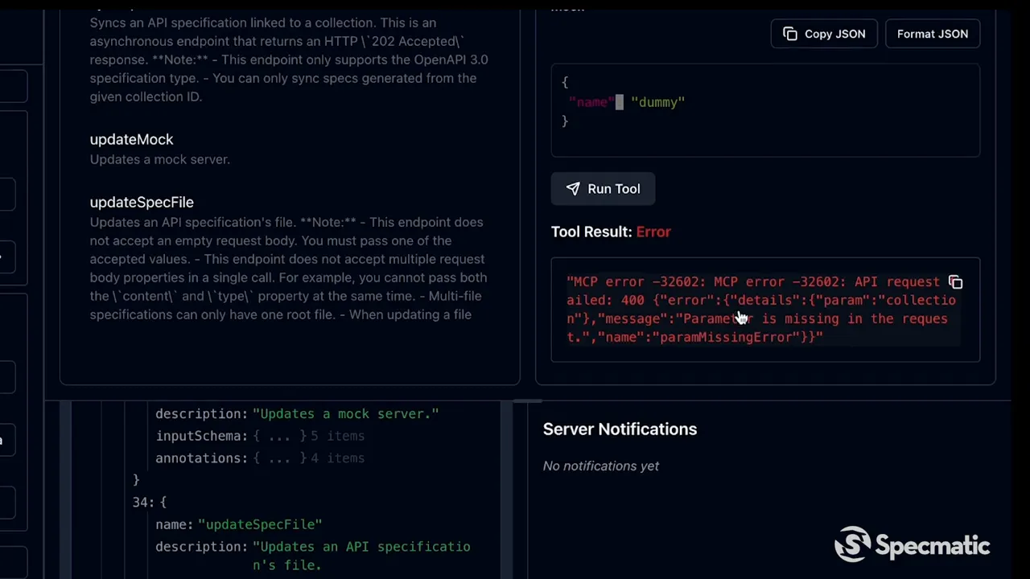Select the updateMock heading in the docs panel
The height and width of the screenshot is (579, 1030).
point(131,139)
